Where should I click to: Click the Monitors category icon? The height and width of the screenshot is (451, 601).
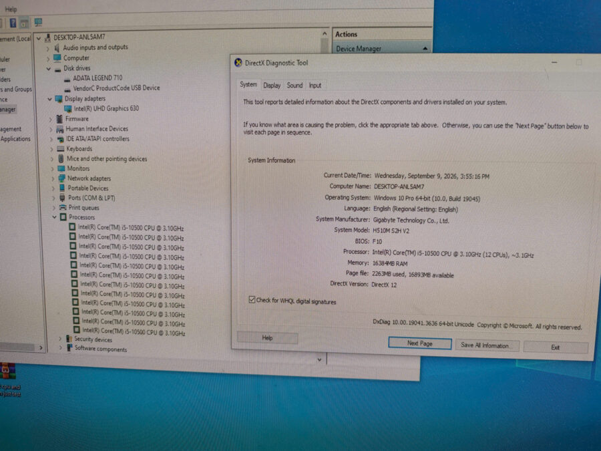pos(61,168)
